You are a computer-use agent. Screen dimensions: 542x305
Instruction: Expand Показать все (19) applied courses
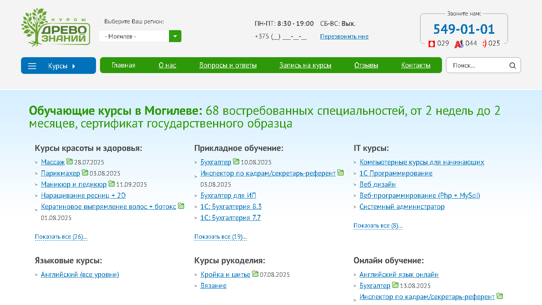point(221,237)
